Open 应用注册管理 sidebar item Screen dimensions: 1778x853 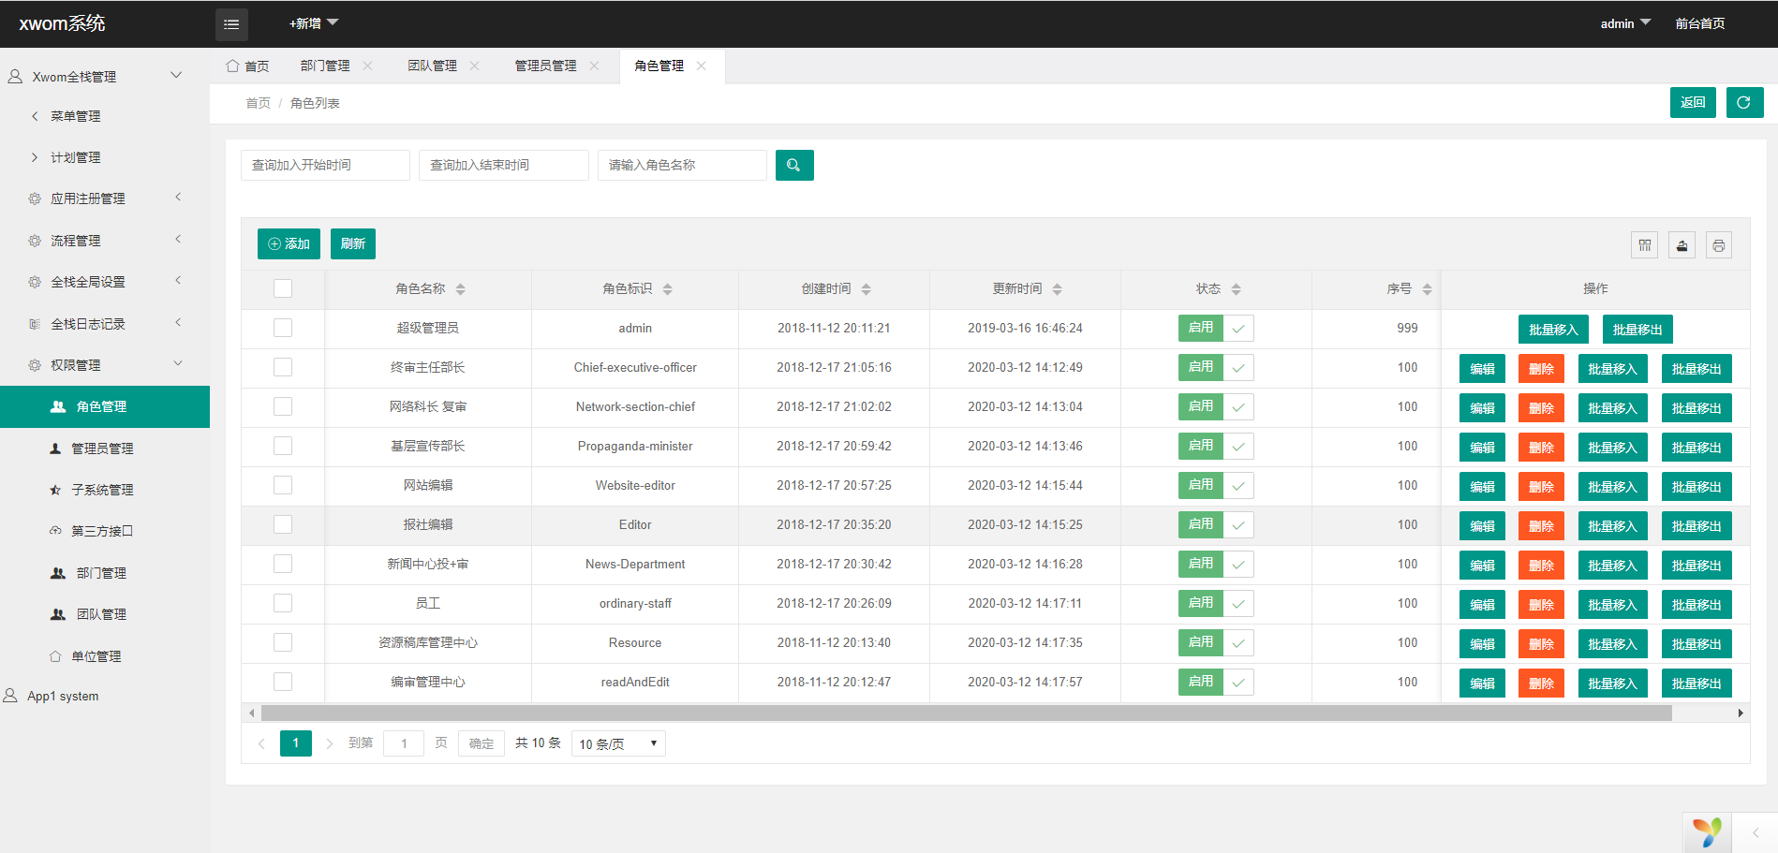105,199
